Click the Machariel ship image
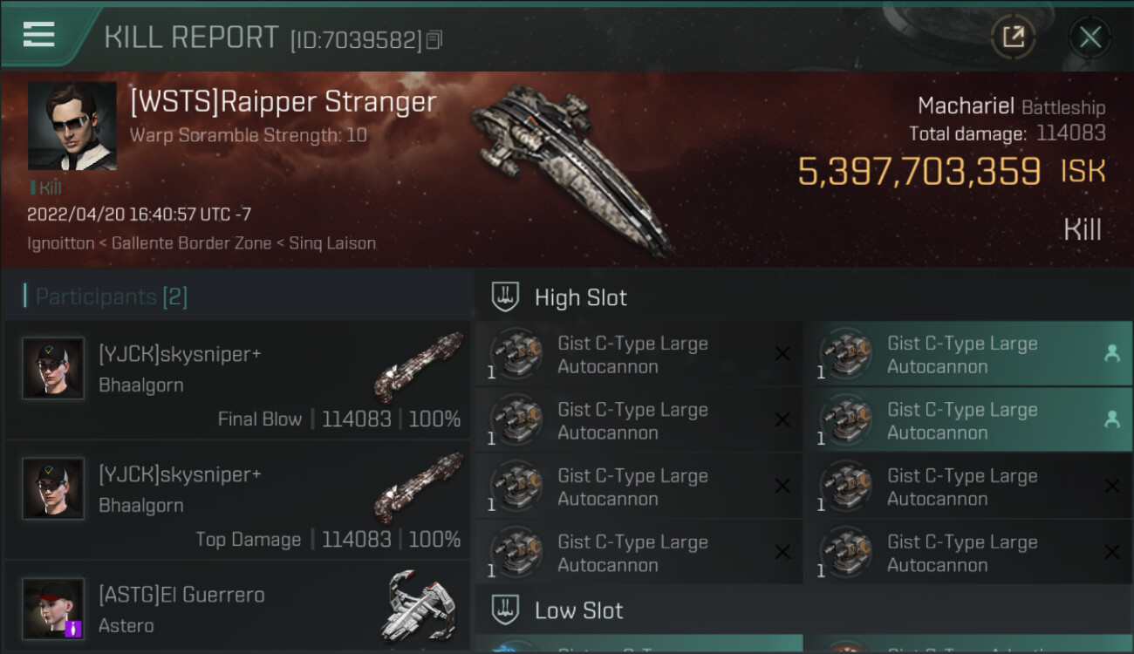 coord(571,166)
